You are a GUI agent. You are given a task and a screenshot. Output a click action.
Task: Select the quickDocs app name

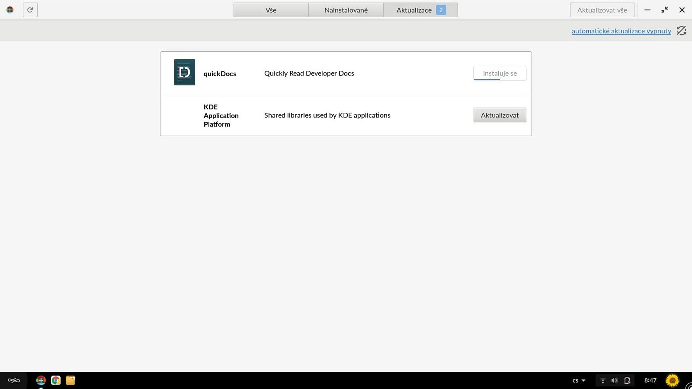[x=220, y=73]
